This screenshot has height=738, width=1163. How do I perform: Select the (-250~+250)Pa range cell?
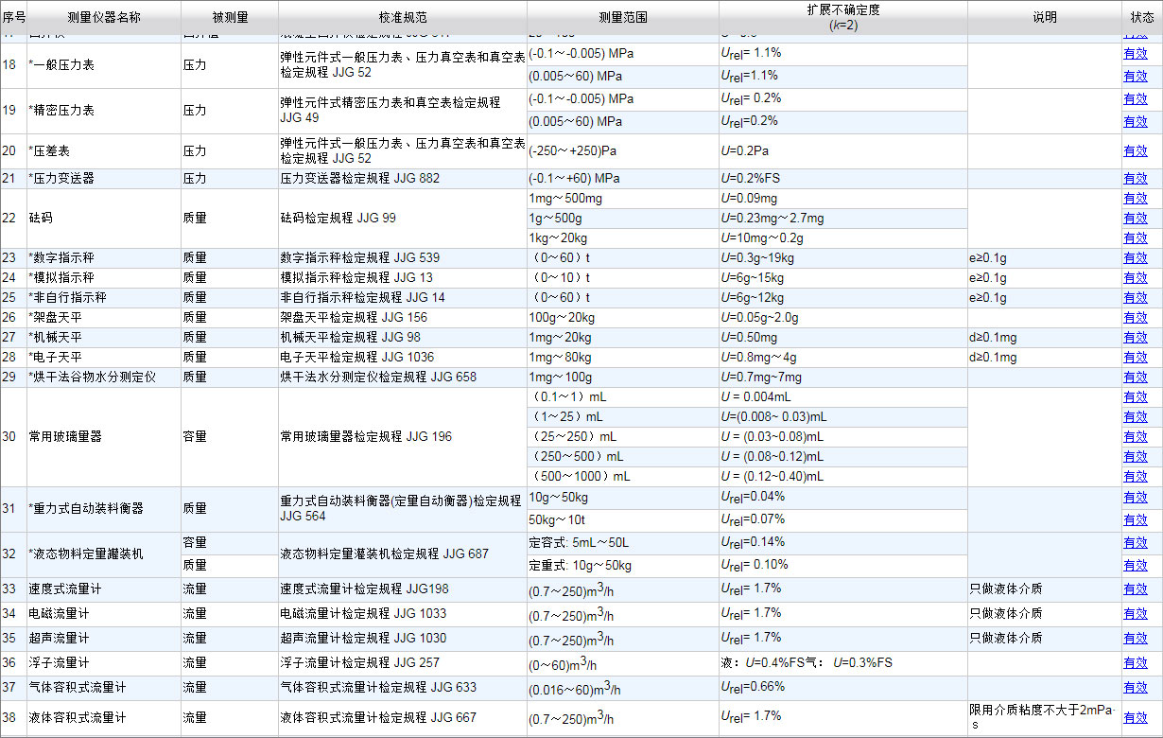[623, 151]
